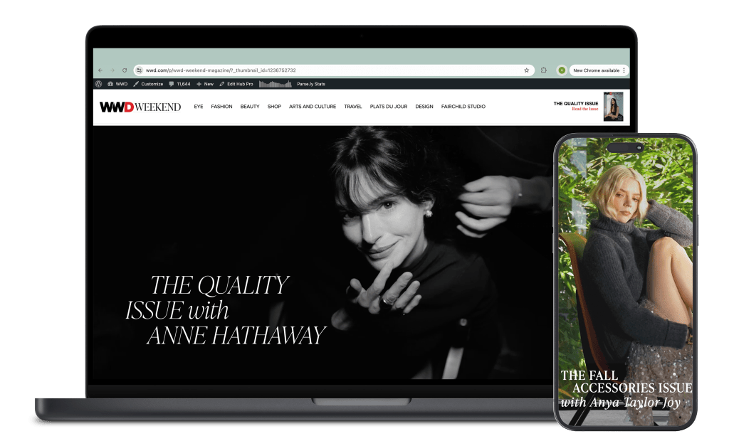Click the New Chrome available button
The height and width of the screenshot is (441, 729).
(x=596, y=70)
